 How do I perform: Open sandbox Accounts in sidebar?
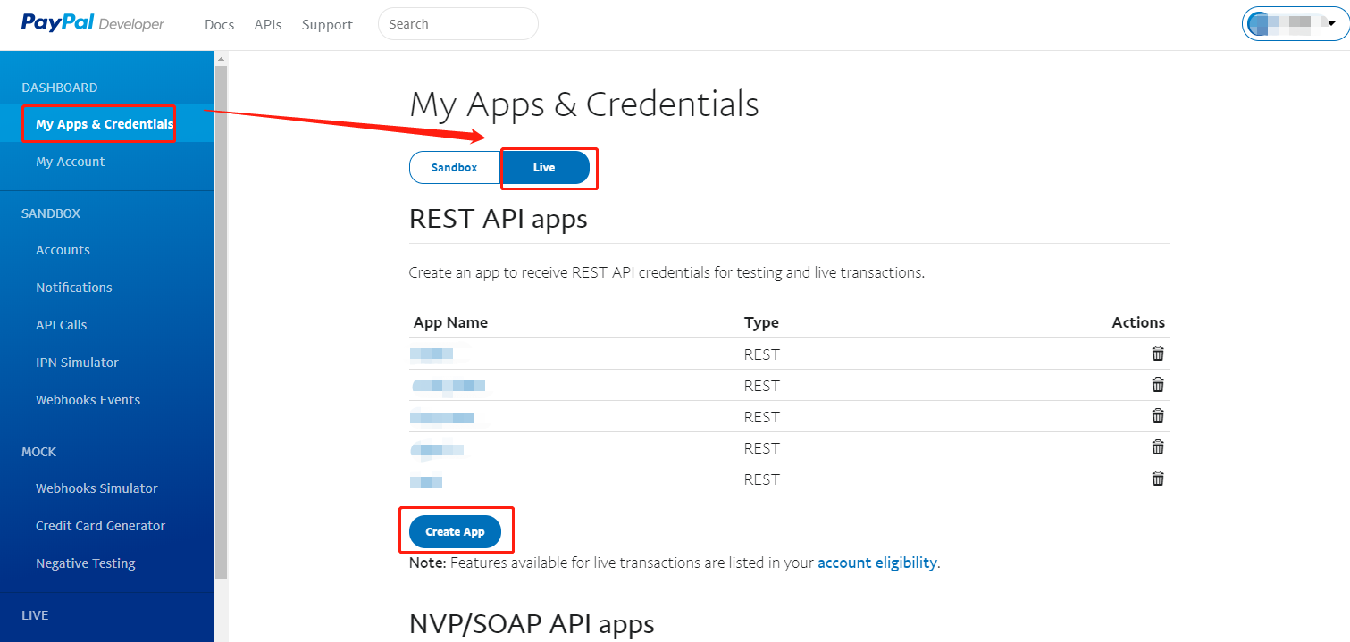(63, 250)
